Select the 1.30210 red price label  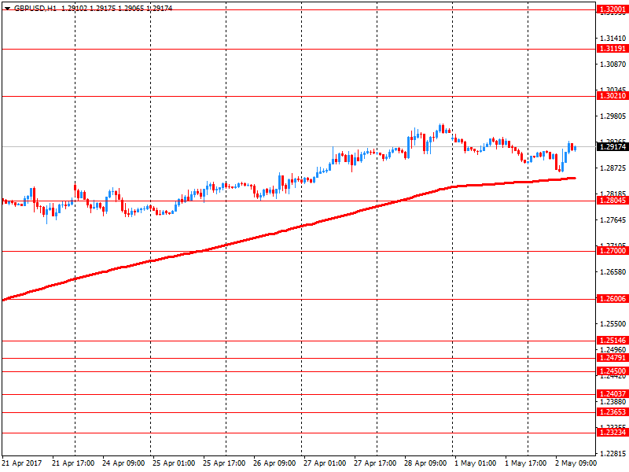pos(612,96)
